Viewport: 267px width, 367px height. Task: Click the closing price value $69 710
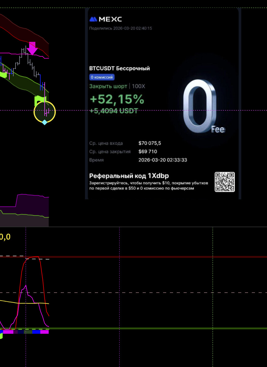(x=148, y=152)
